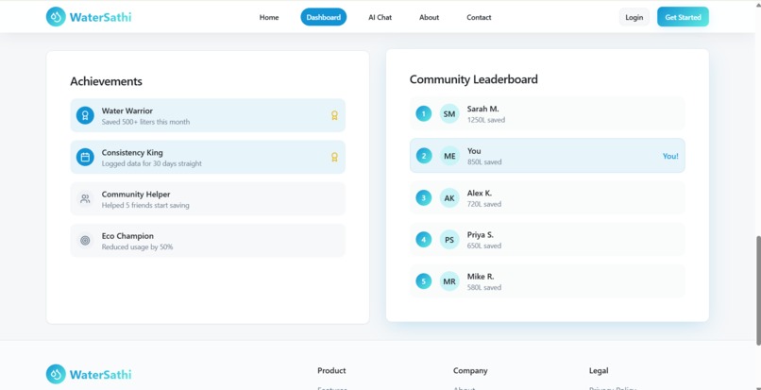Screen dimensions: 761x390
Task: Select the Eco Champion achievement title
Action: click(127, 236)
